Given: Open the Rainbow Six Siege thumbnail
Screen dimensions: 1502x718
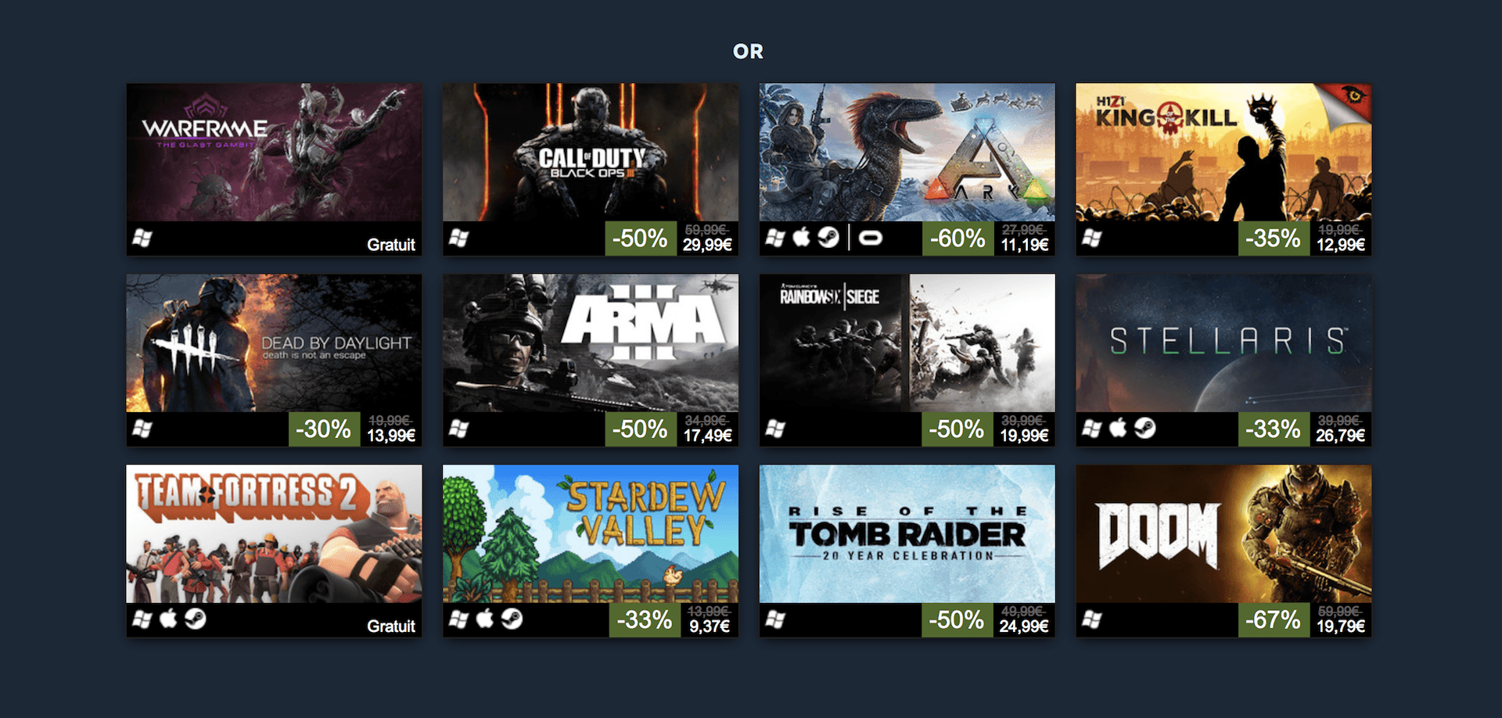Looking at the screenshot, I should (x=907, y=343).
